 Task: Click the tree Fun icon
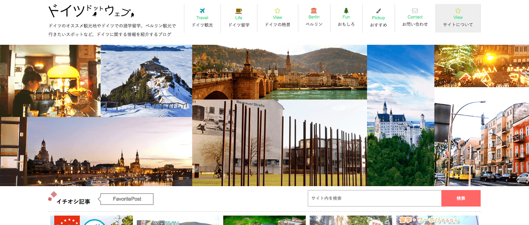[346, 11]
